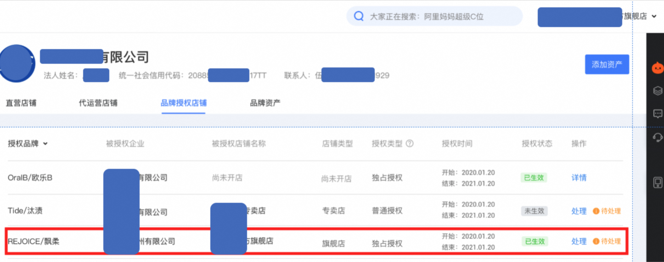
Task: Select the 品牌授权店铺 tab
Action: (183, 103)
